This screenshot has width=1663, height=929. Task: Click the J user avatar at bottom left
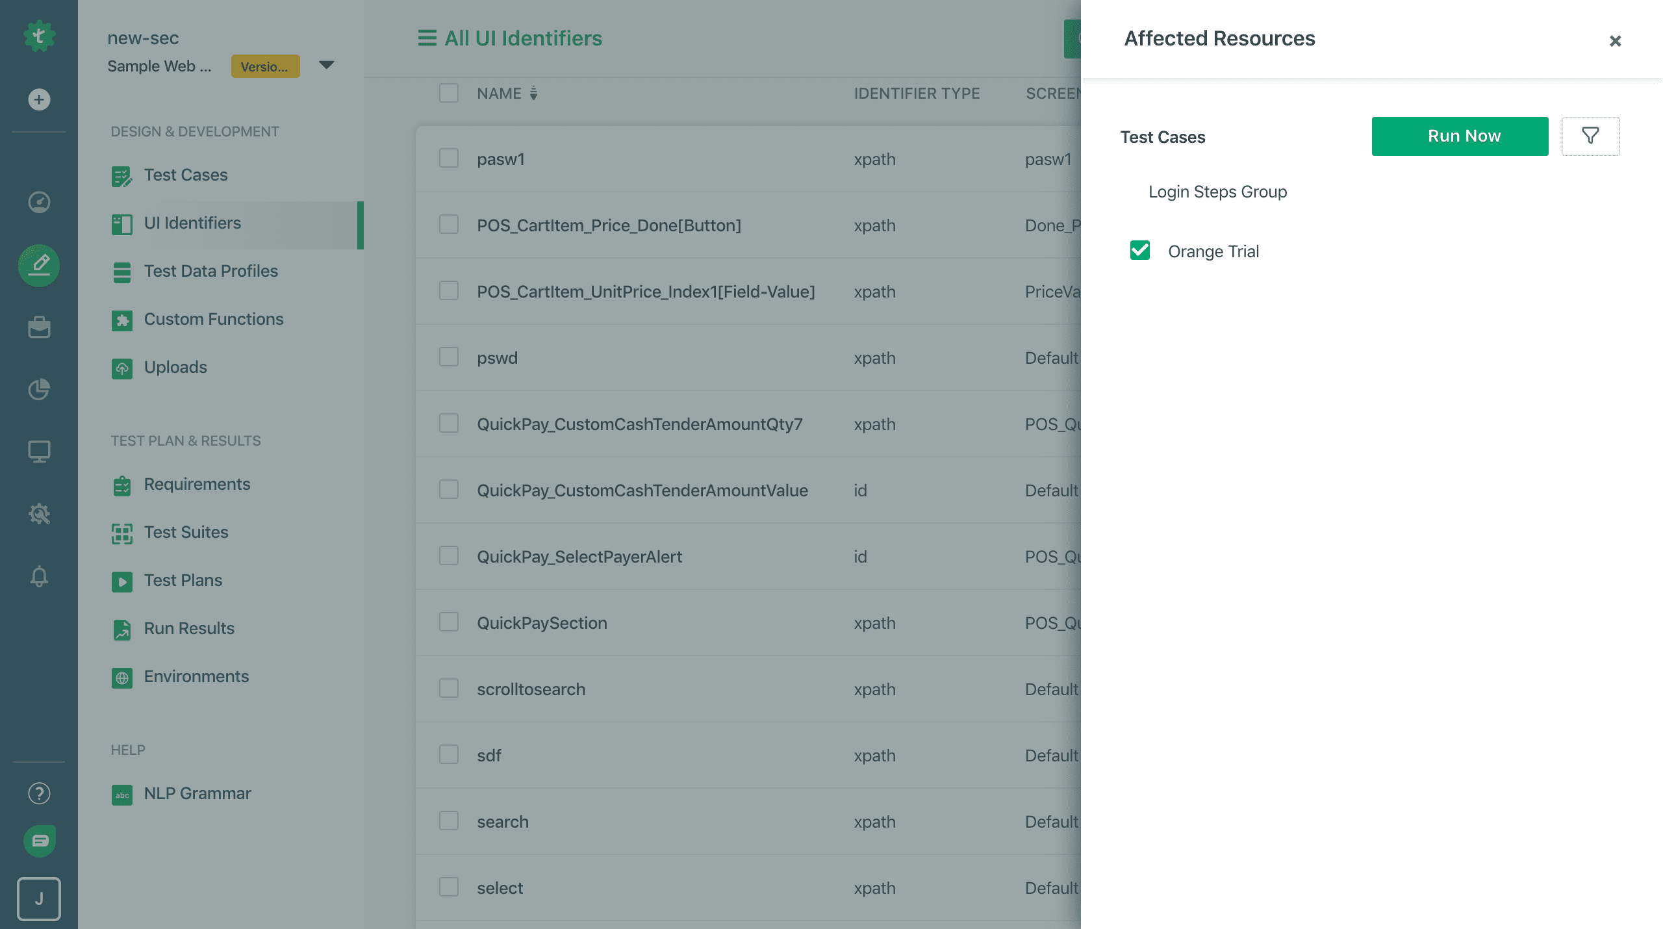[39, 899]
